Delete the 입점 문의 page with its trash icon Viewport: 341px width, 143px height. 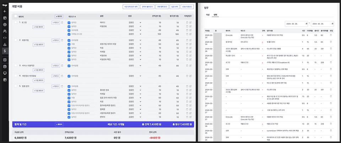tap(62, 86)
